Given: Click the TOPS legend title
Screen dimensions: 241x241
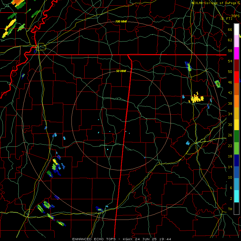Looking at the screenshot, I should tap(235, 16).
